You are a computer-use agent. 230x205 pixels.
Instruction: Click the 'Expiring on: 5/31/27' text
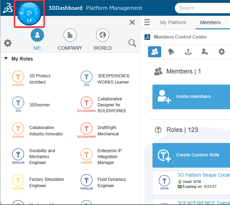pos(200,186)
